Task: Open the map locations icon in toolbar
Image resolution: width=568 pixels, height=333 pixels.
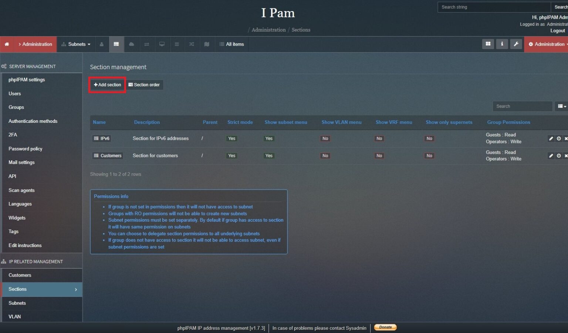Action: pyautogui.click(x=207, y=44)
